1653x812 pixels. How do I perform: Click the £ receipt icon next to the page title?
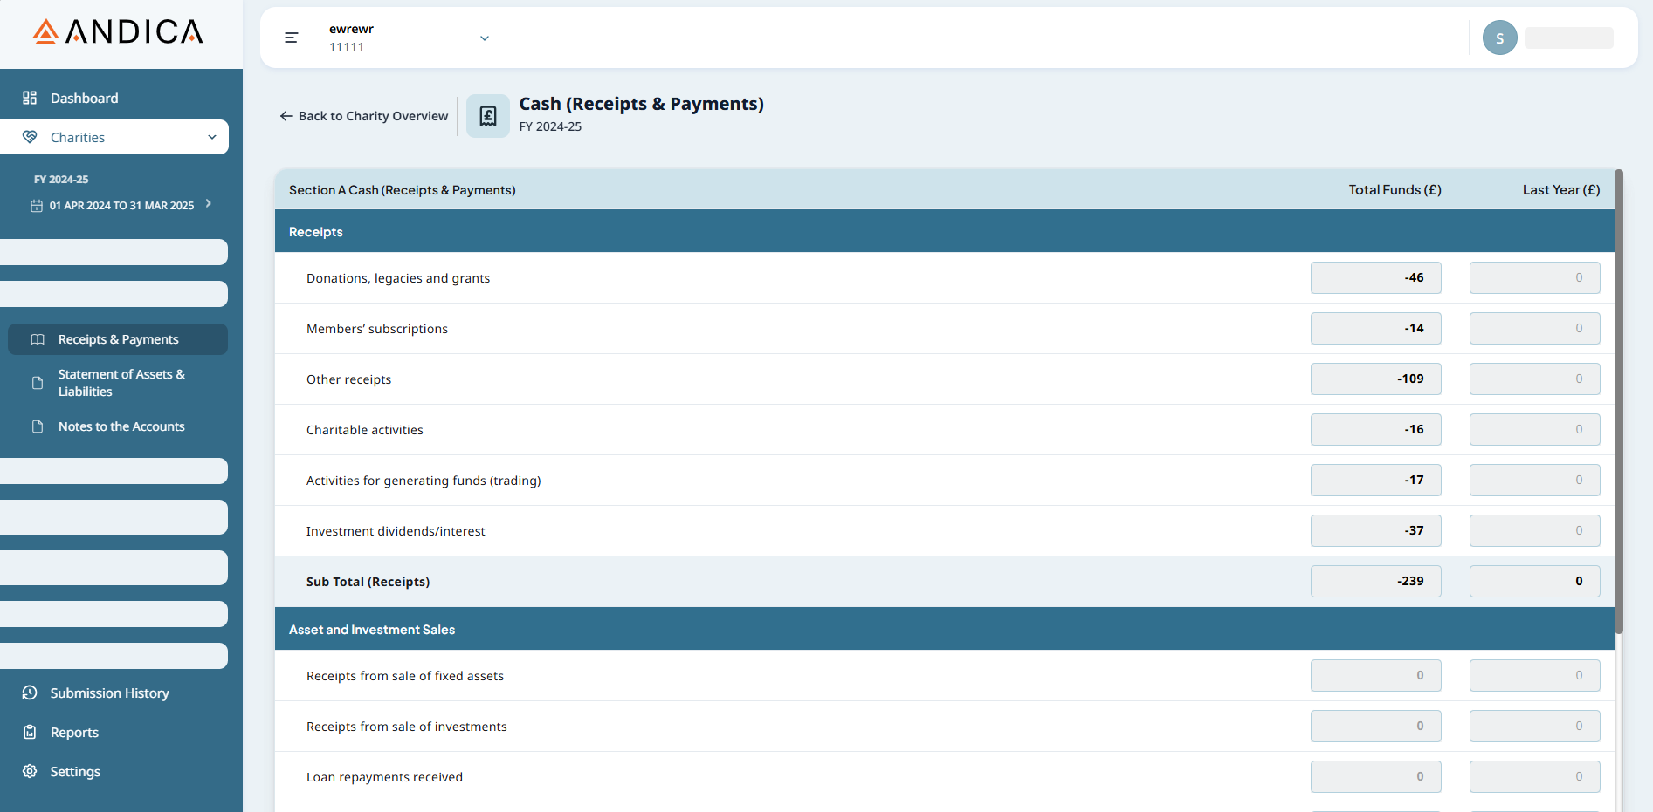tap(487, 115)
